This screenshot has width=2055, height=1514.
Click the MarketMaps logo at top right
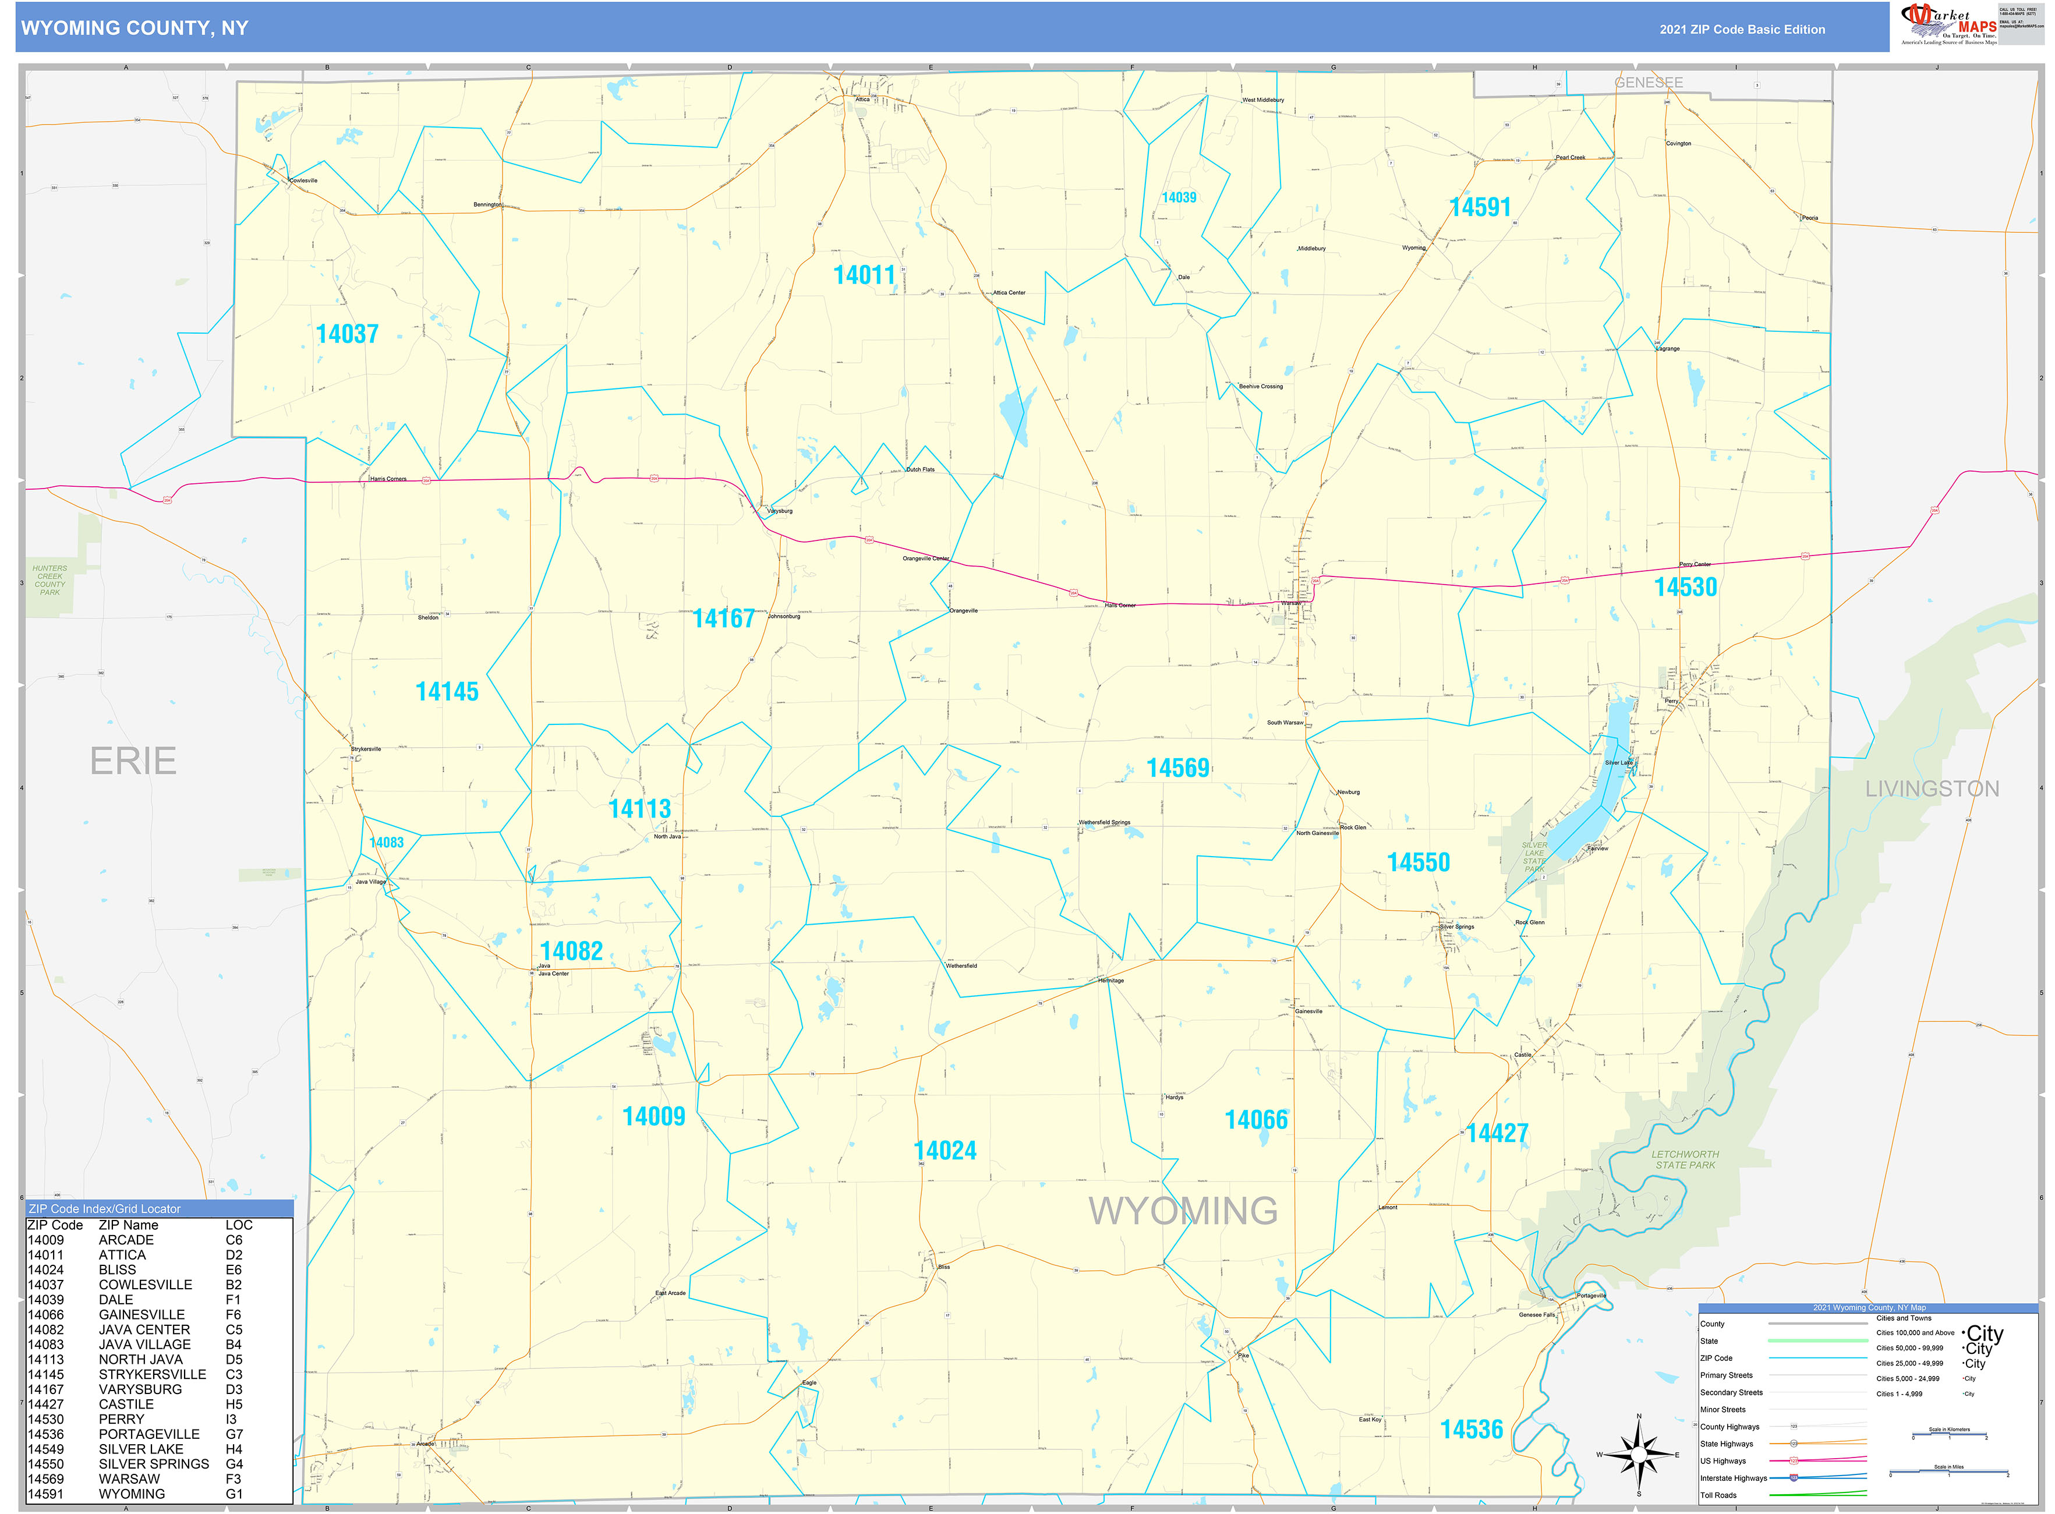point(1948,24)
